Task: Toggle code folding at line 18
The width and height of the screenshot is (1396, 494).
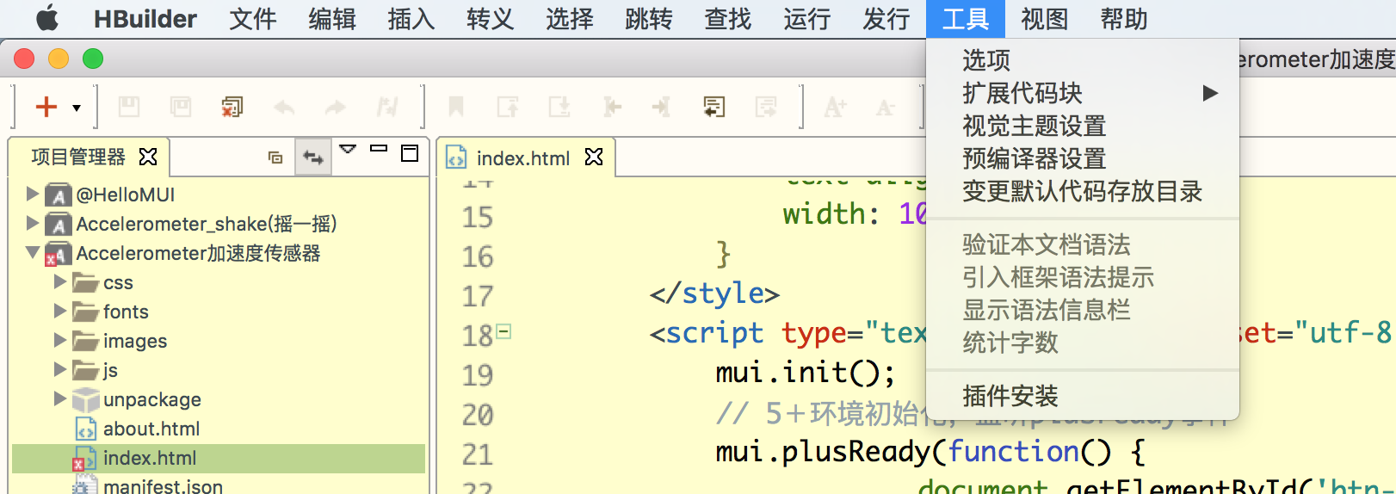Action: [504, 331]
